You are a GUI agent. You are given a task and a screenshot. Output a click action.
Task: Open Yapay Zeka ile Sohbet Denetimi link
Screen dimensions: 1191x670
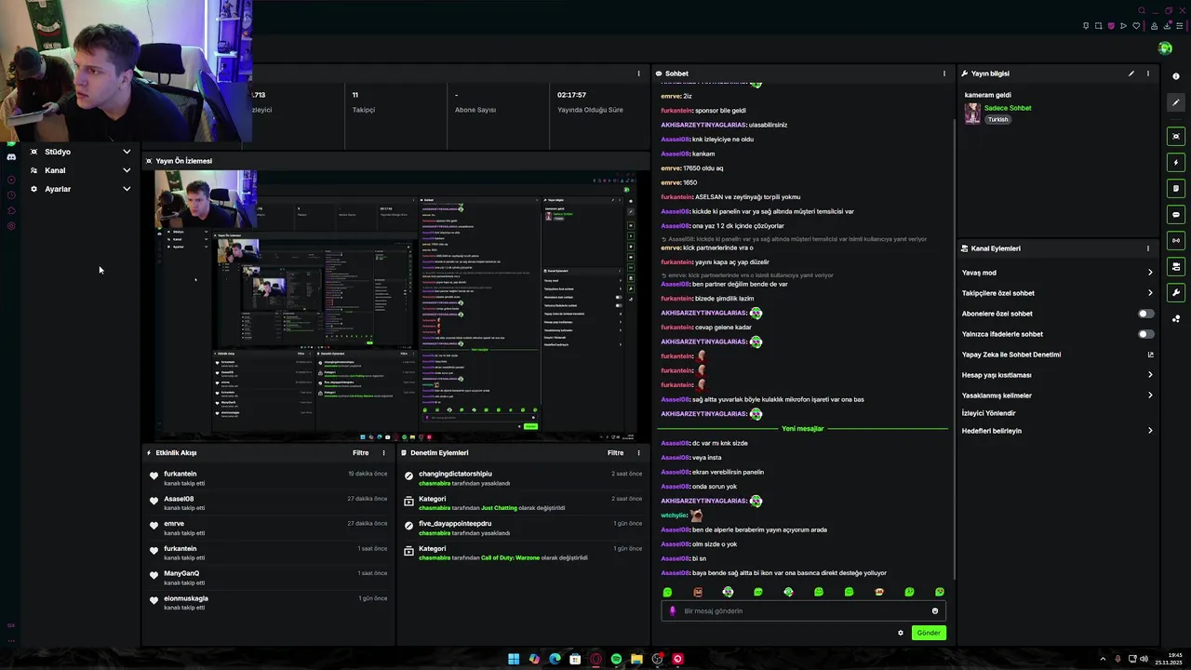1058,355
